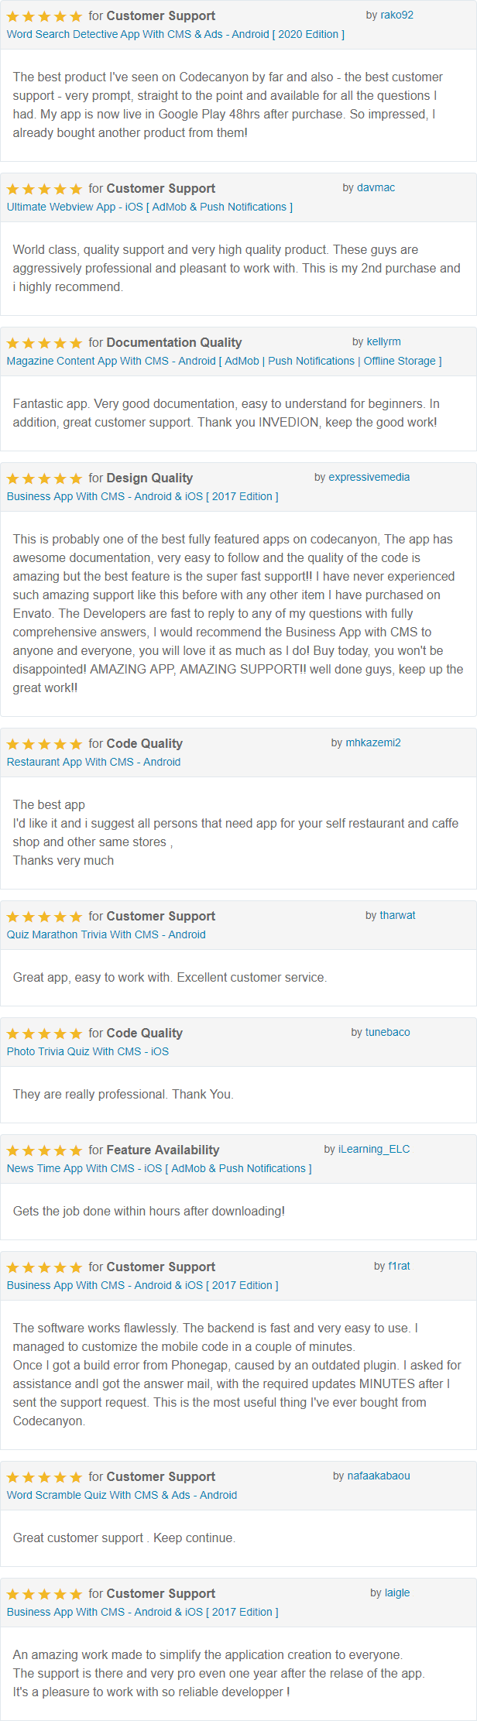The width and height of the screenshot is (477, 1721).
Task: Open Photo Trivia Quiz With CMS - iOS
Action: pos(88,1051)
